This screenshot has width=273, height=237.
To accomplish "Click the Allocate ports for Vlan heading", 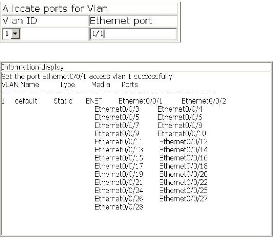I will [46, 8].
